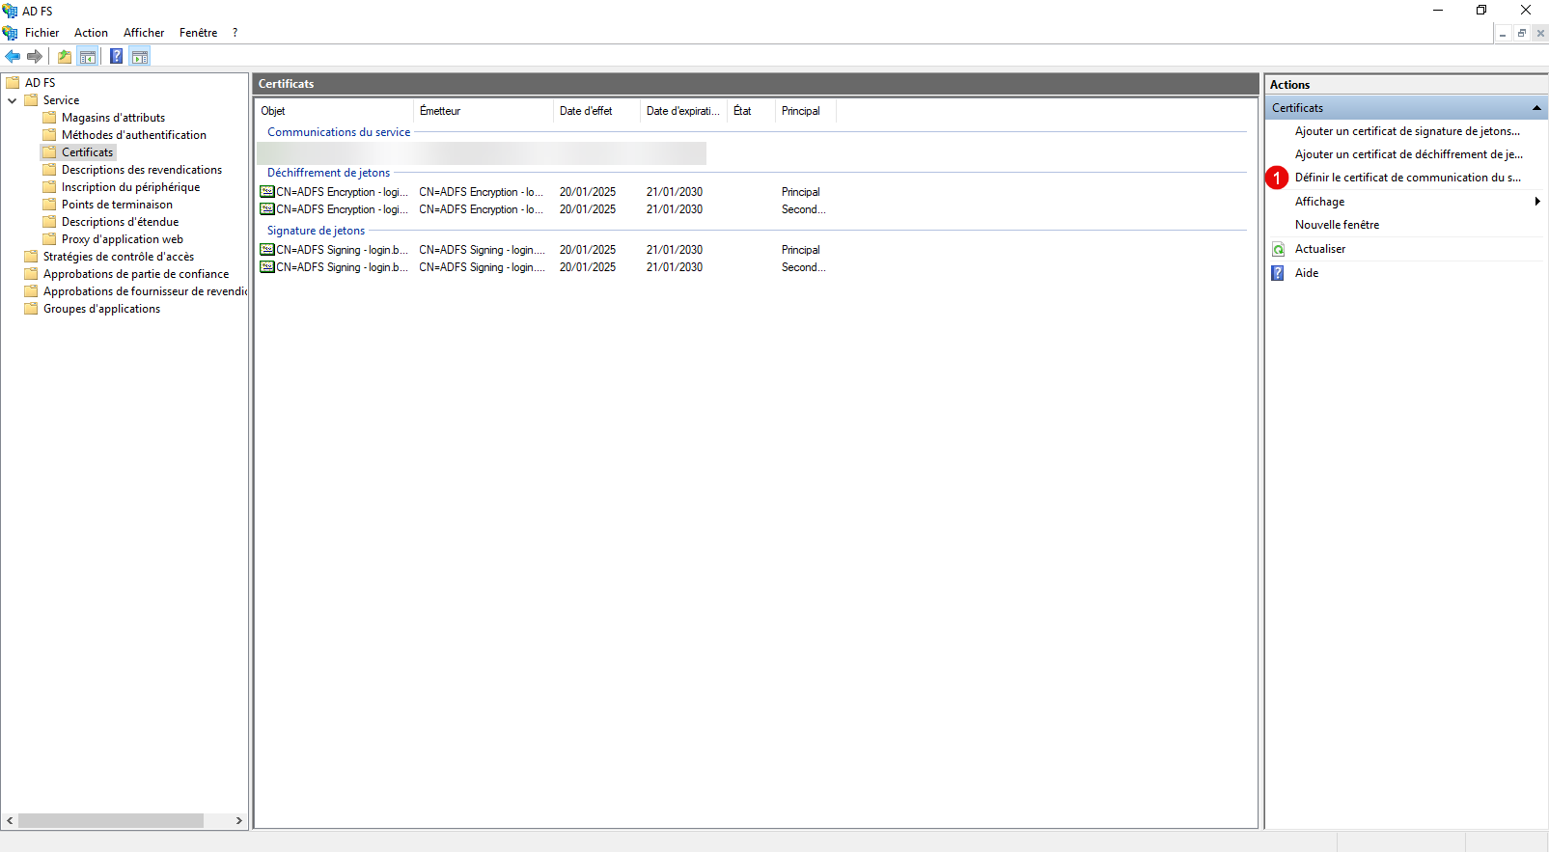Select the Principal ADFS Encryption certificate icon
Viewport: 1549px width, 852px height.
coord(267,192)
